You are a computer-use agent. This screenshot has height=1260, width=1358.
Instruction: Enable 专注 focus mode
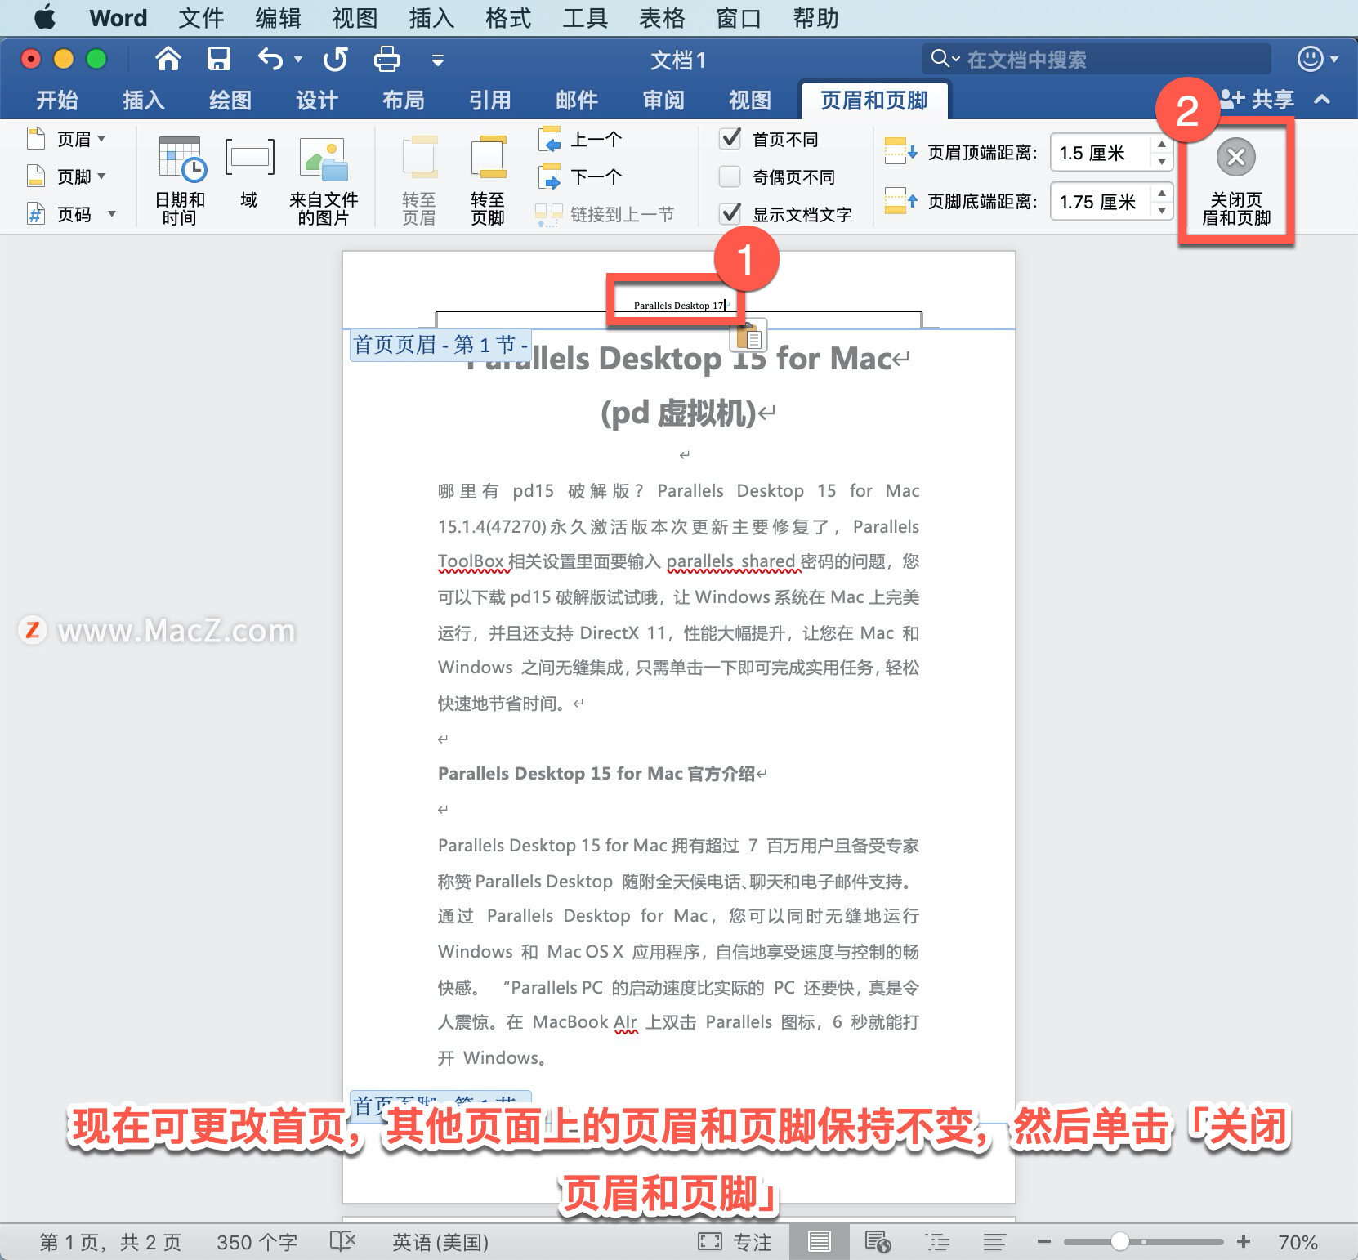pyautogui.click(x=735, y=1242)
